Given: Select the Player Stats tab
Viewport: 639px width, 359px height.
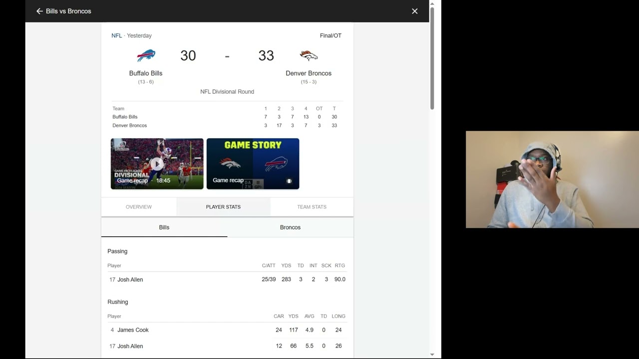Looking at the screenshot, I should click(x=223, y=207).
